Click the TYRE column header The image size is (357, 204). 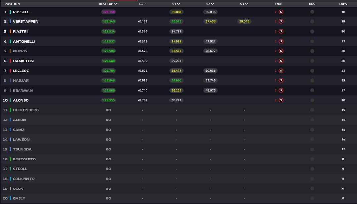pos(278,4)
